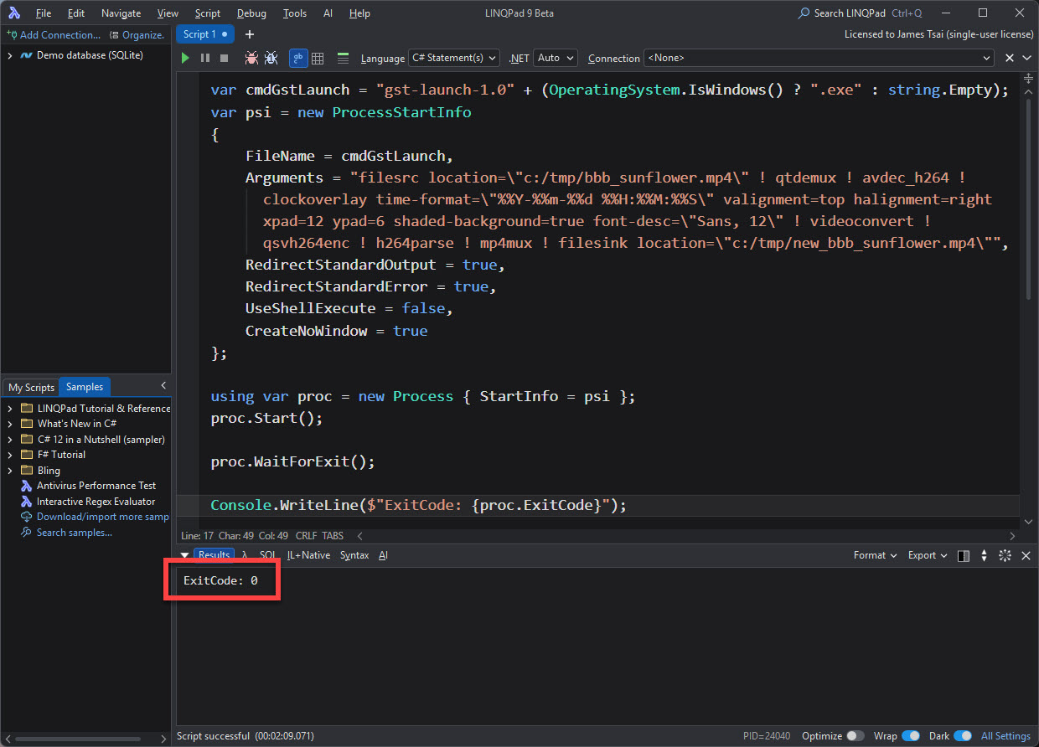
Task: Expand C# 12 in a Nutshell folder
Action: 9,439
